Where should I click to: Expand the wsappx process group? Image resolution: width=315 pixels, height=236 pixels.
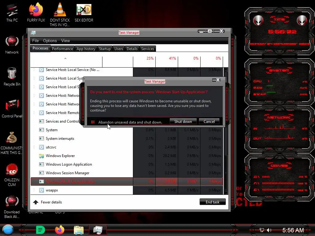click(34, 190)
